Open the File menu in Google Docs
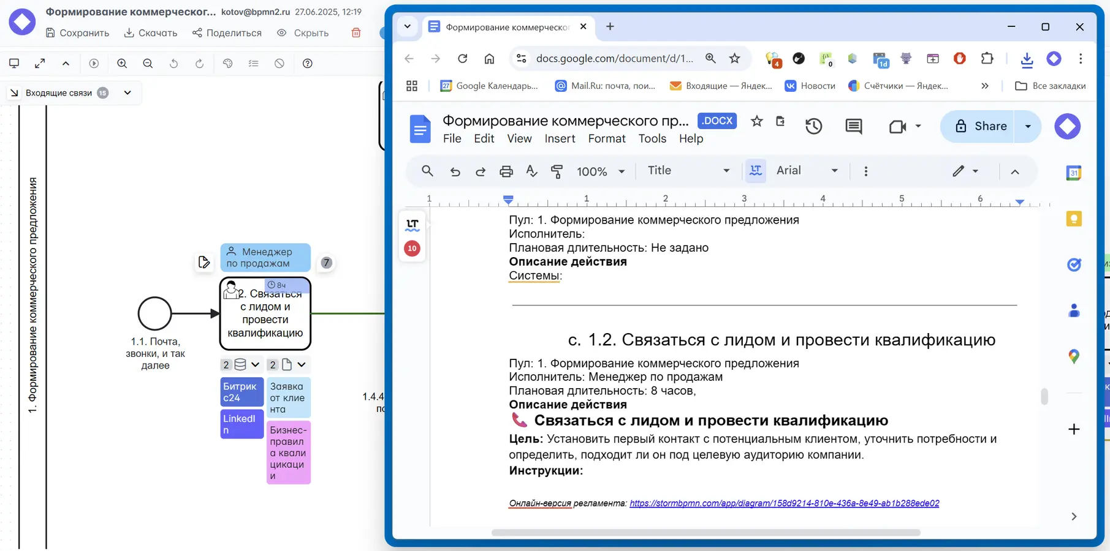 click(452, 138)
